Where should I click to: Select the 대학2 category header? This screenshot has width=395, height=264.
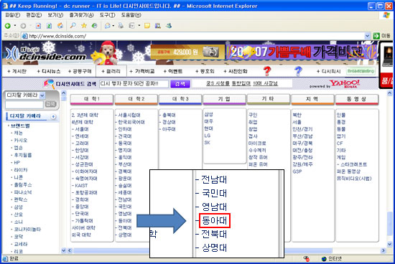click(x=136, y=99)
